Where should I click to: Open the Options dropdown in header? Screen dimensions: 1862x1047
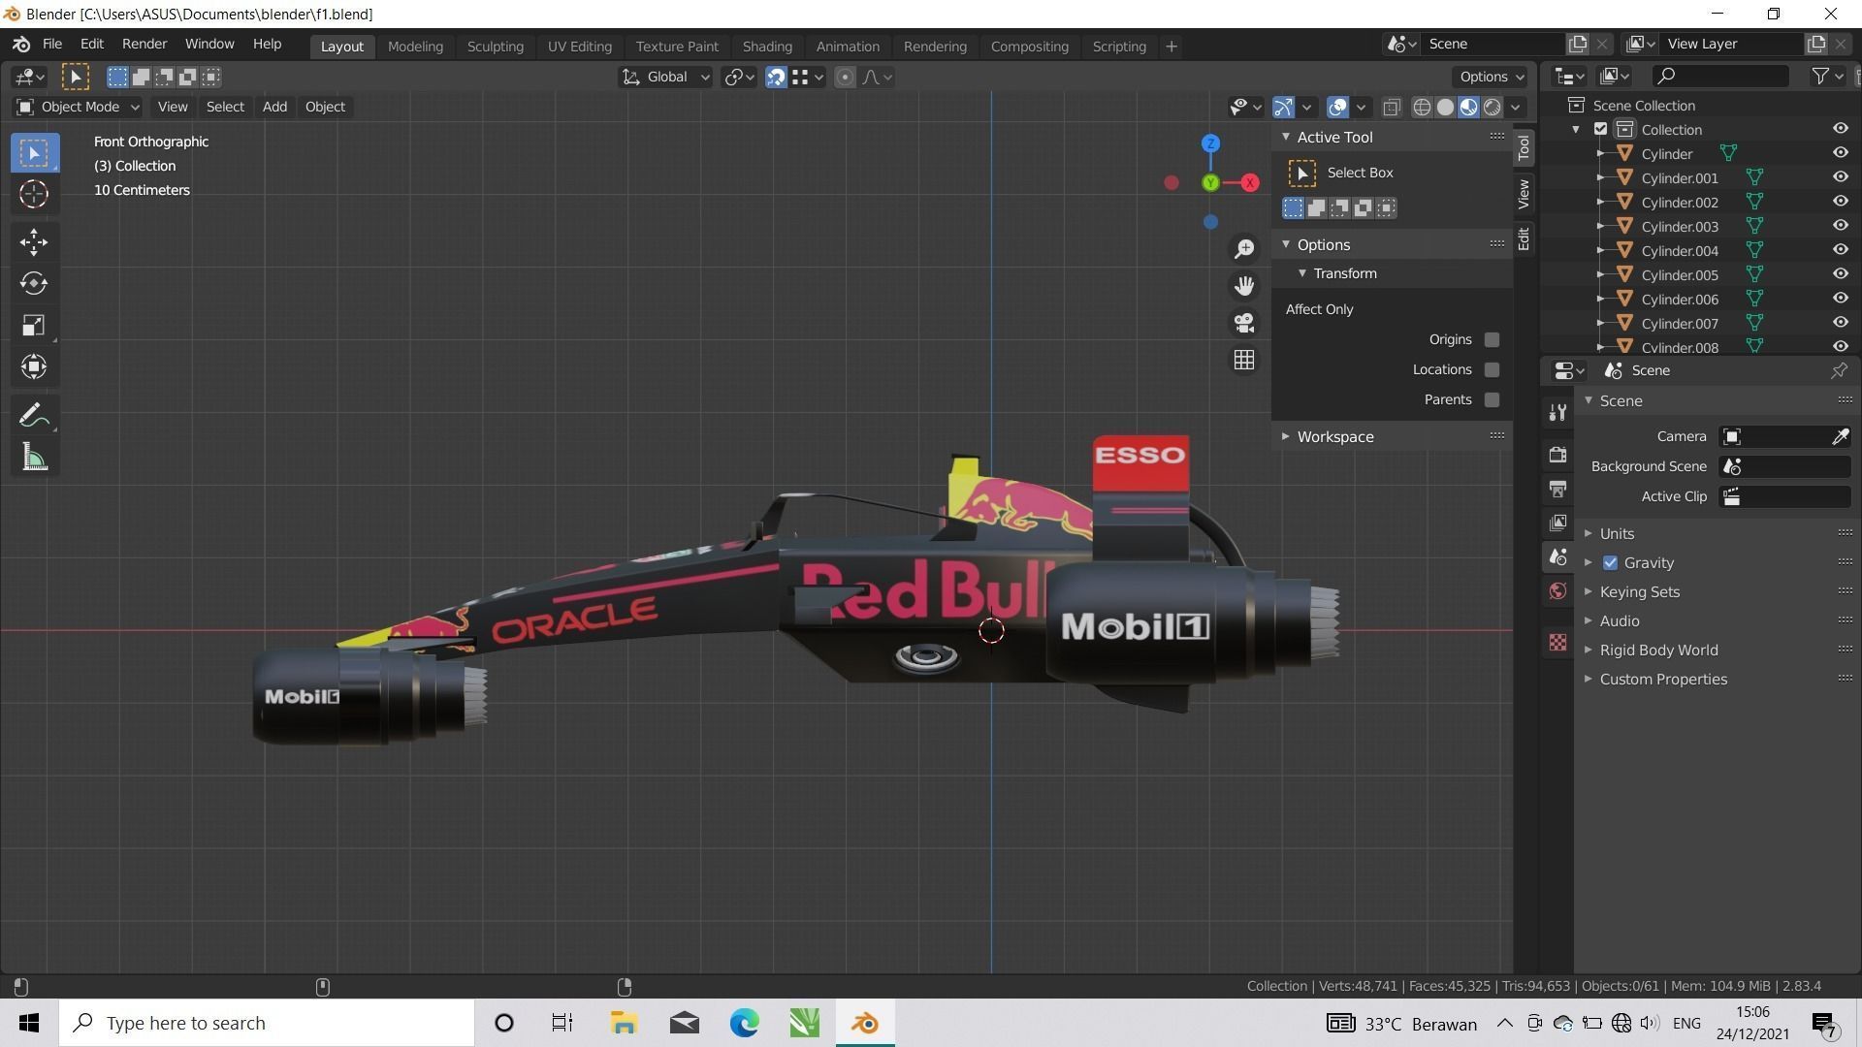point(1491,77)
